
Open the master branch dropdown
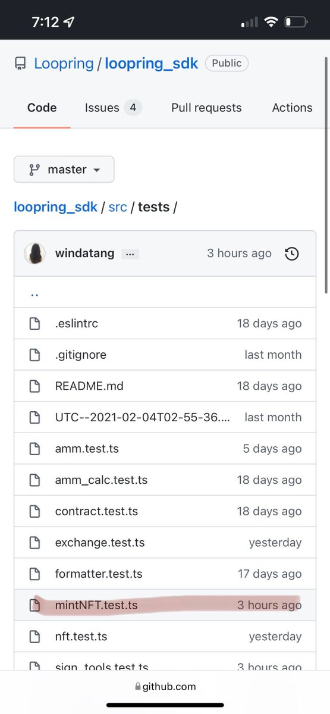pyautogui.click(x=64, y=170)
